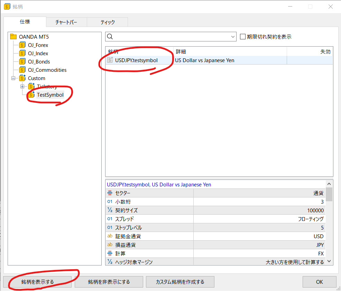The image size is (341, 291).
Task: Click the 損益通貨 row icon
Action: point(110,244)
